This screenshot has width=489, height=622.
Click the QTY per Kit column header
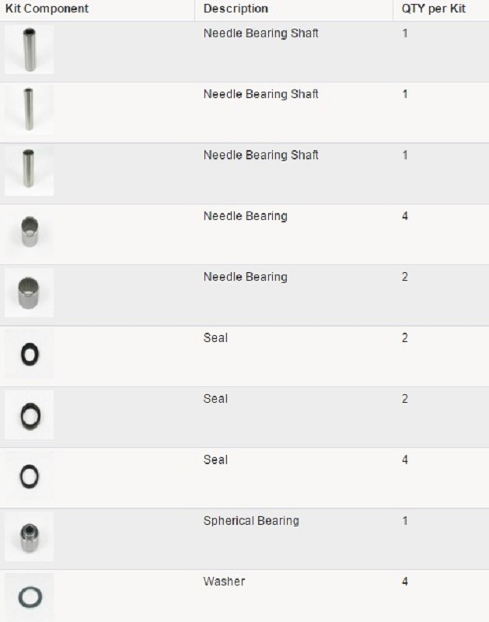[432, 9]
